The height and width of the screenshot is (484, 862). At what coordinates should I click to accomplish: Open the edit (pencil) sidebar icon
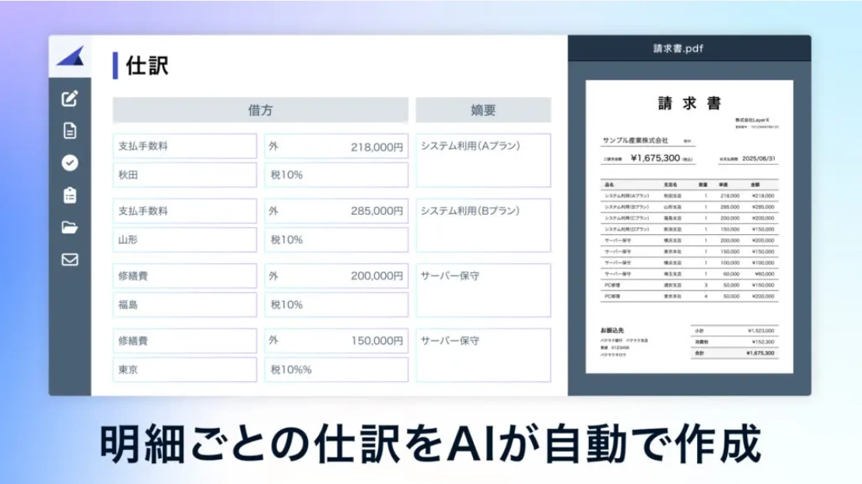[70, 99]
